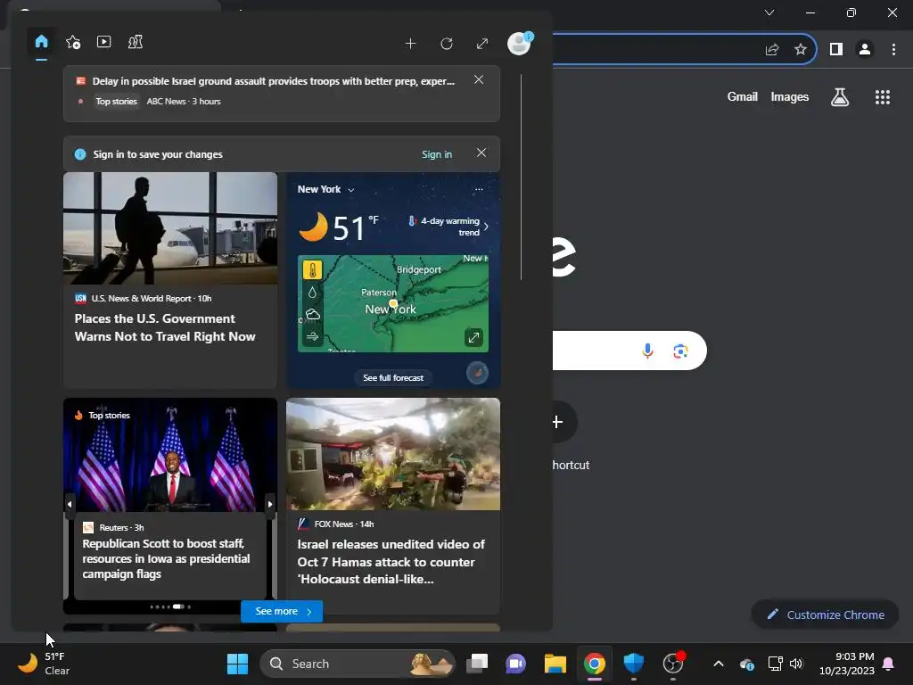The height and width of the screenshot is (685, 913).
Task: Open Google apps grid
Action: coord(883,97)
